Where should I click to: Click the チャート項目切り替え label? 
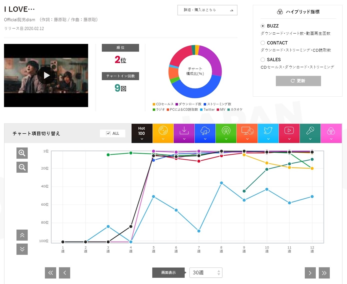click(36, 134)
